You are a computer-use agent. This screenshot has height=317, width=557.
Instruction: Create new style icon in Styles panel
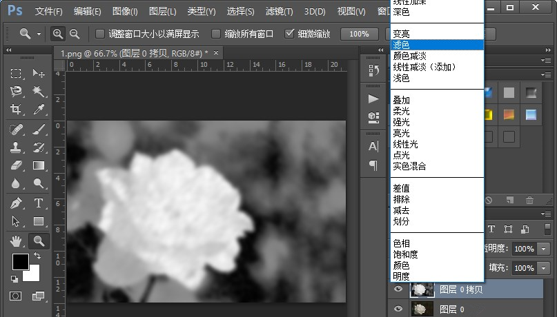pos(510,201)
